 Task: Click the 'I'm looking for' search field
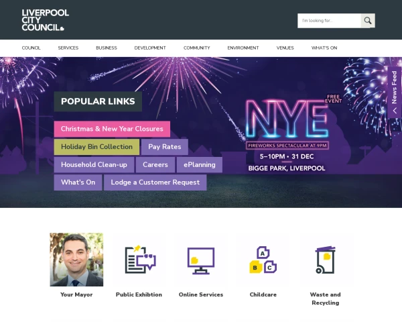(330, 21)
